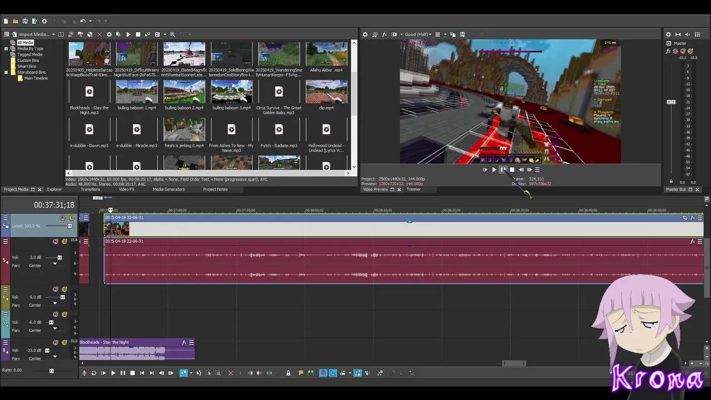Viewport: 711px width, 400px height.
Task: Switch to the Trimmer tab
Action: click(x=413, y=189)
